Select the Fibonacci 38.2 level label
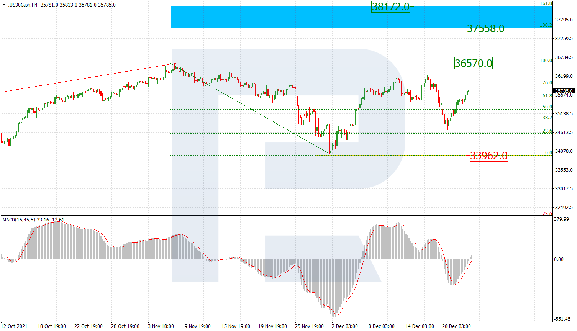Viewport: 577px width, 331px height. [547, 118]
